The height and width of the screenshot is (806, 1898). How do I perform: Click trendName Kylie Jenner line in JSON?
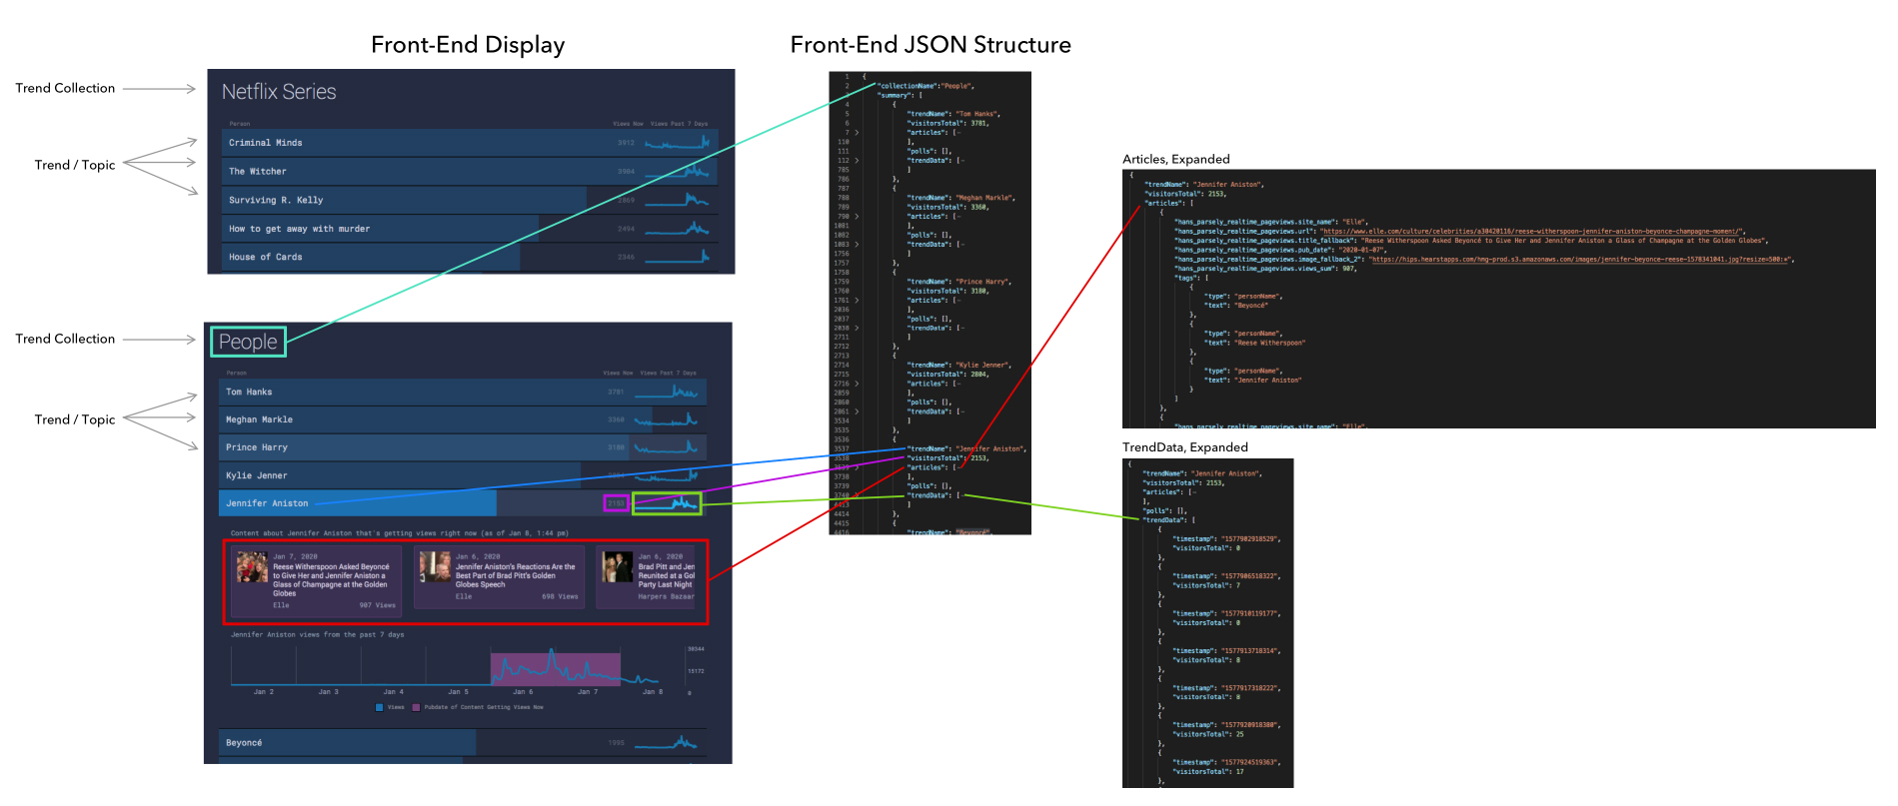[x=958, y=365]
